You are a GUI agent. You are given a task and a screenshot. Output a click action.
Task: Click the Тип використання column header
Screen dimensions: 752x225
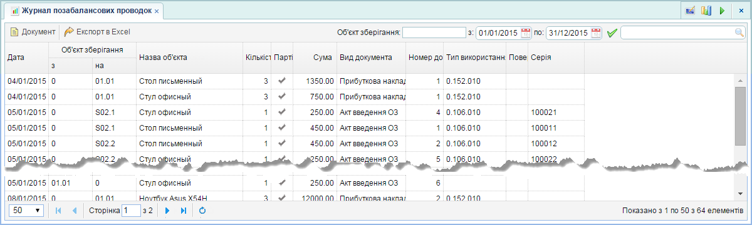tap(474, 57)
